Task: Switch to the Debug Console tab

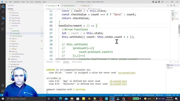Action: 77,62
